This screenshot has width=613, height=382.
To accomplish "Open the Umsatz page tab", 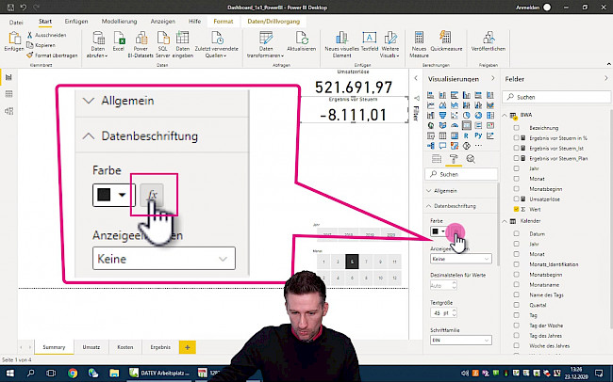I will (x=91, y=347).
